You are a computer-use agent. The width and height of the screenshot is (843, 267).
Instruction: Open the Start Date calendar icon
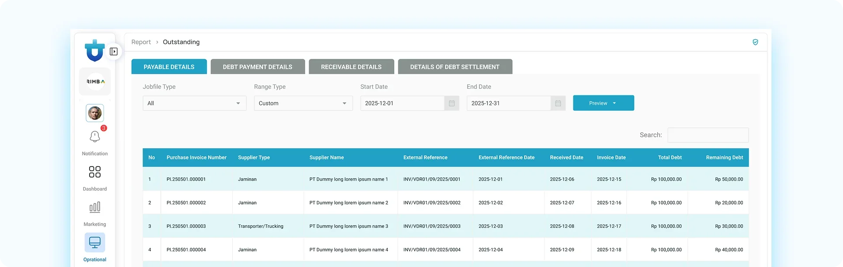(452, 103)
